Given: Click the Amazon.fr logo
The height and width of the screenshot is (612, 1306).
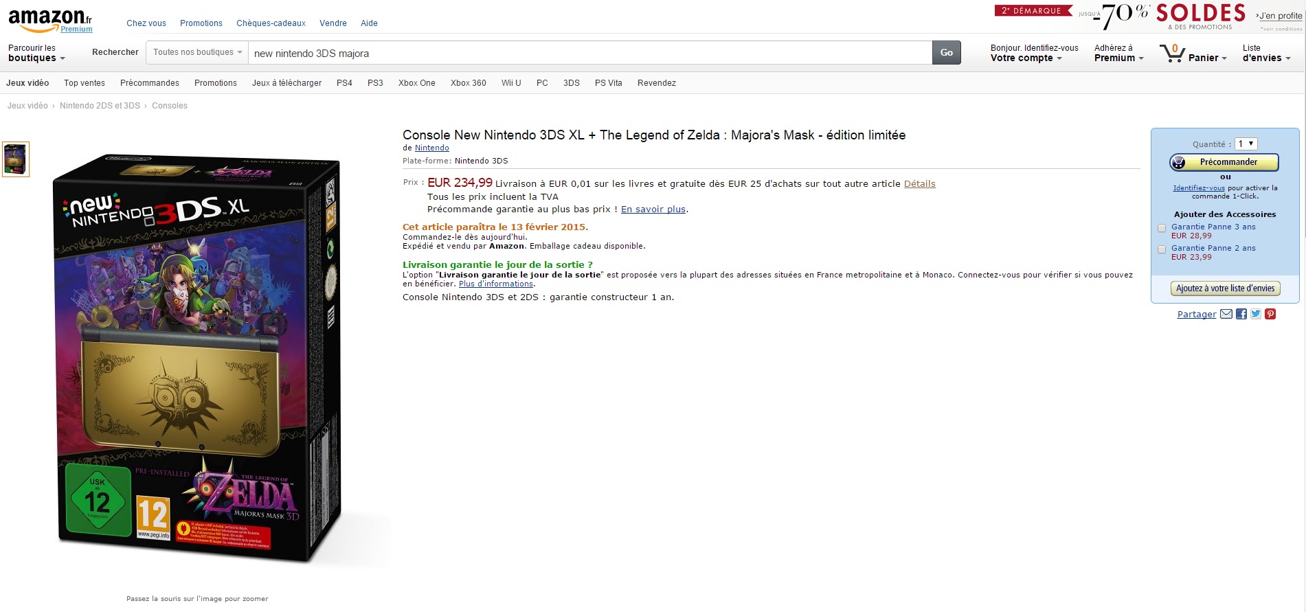Looking at the screenshot, I should click(x=49, y=19).
